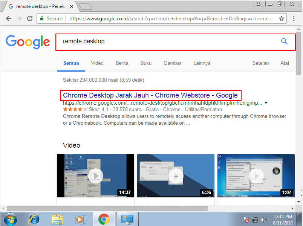303x226 pixels.
Task: Click the Sekitar 294.000.000 hasil text
Action: click(x=104, y=80)
